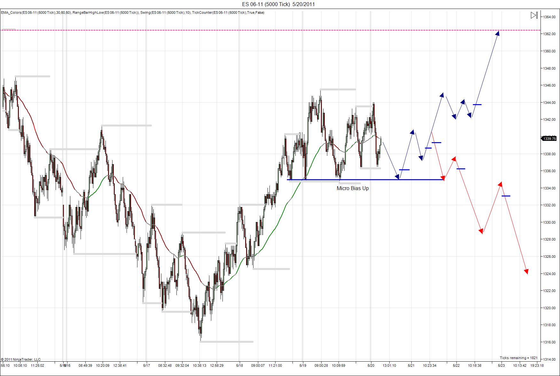
Task: Click the 1350.00 price axis label
Action: [x=549, y=51]
